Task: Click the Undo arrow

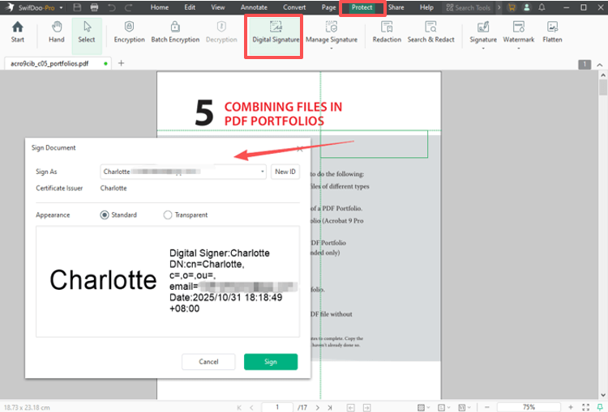Action: tap(112, 7)
